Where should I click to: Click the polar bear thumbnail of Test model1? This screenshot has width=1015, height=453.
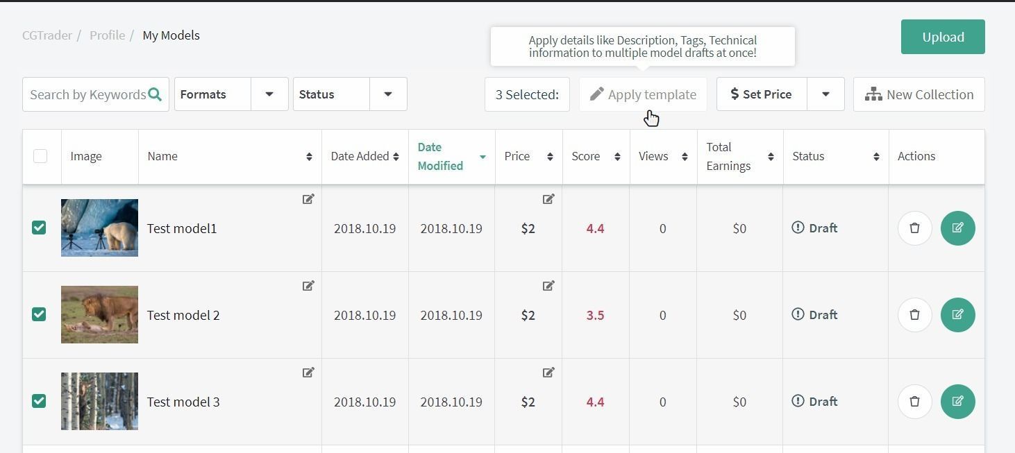pos(99,228)
